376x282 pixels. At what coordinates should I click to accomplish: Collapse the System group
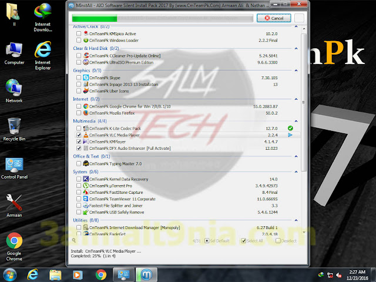(296, 172)
